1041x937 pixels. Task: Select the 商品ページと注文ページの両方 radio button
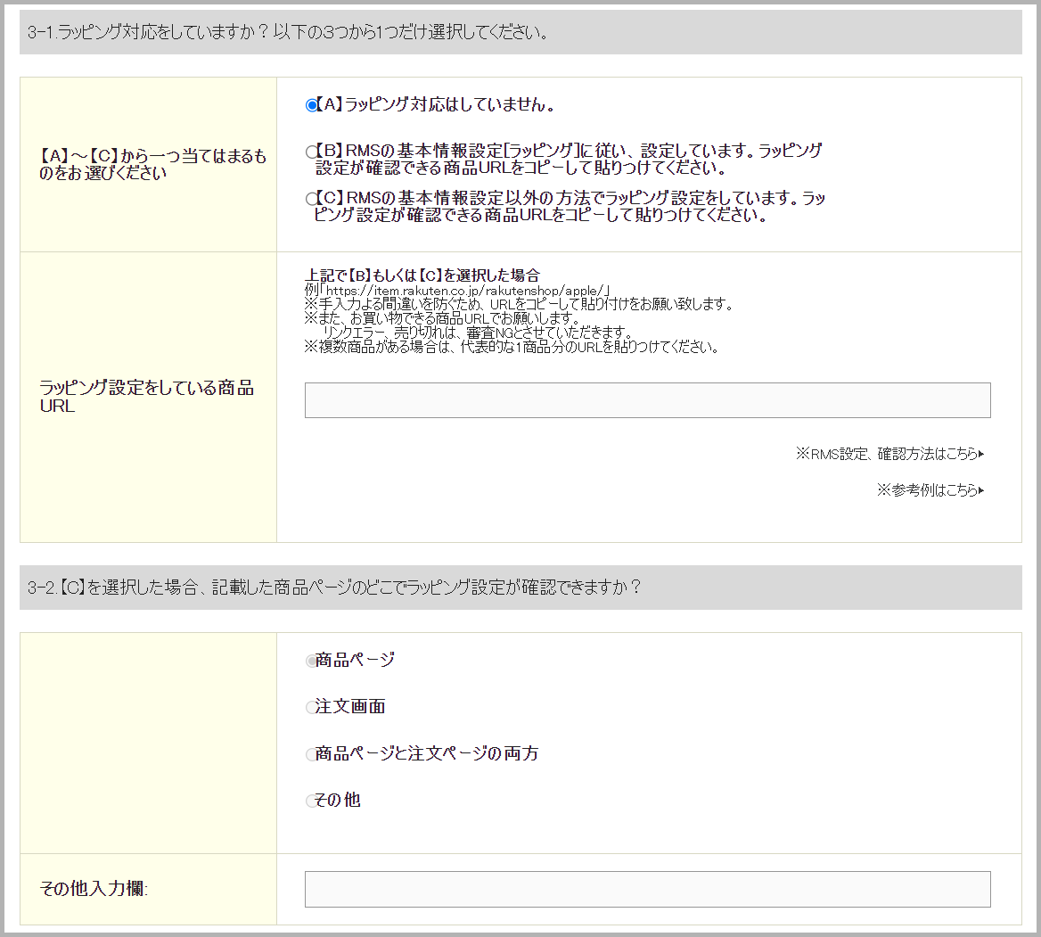pyautogui.click(x=311, y=755)
